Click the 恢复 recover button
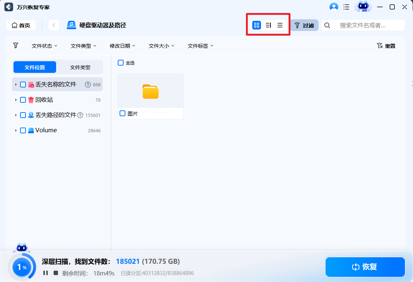Image resolution: width=413 pixels, height=282 pixels. 365,267
